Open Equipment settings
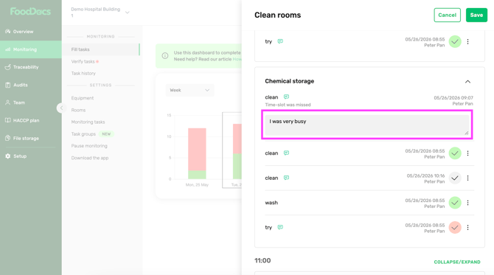Viewport: 494px width, 275px height. (83, 98)
